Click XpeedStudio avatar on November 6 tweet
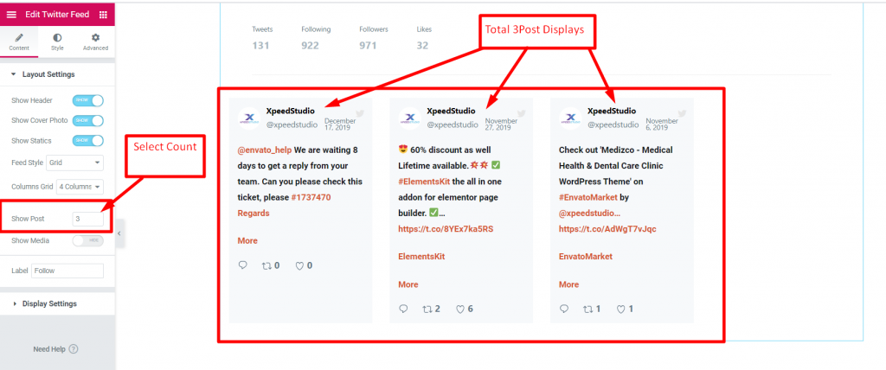Viewport: 886px width, 370px height. tap(570, 118)
